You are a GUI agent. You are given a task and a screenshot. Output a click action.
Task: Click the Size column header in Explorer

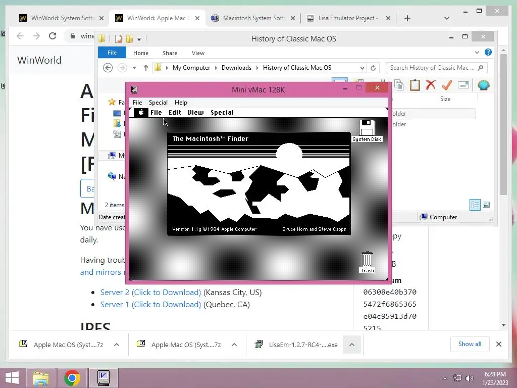click(445, 99)
